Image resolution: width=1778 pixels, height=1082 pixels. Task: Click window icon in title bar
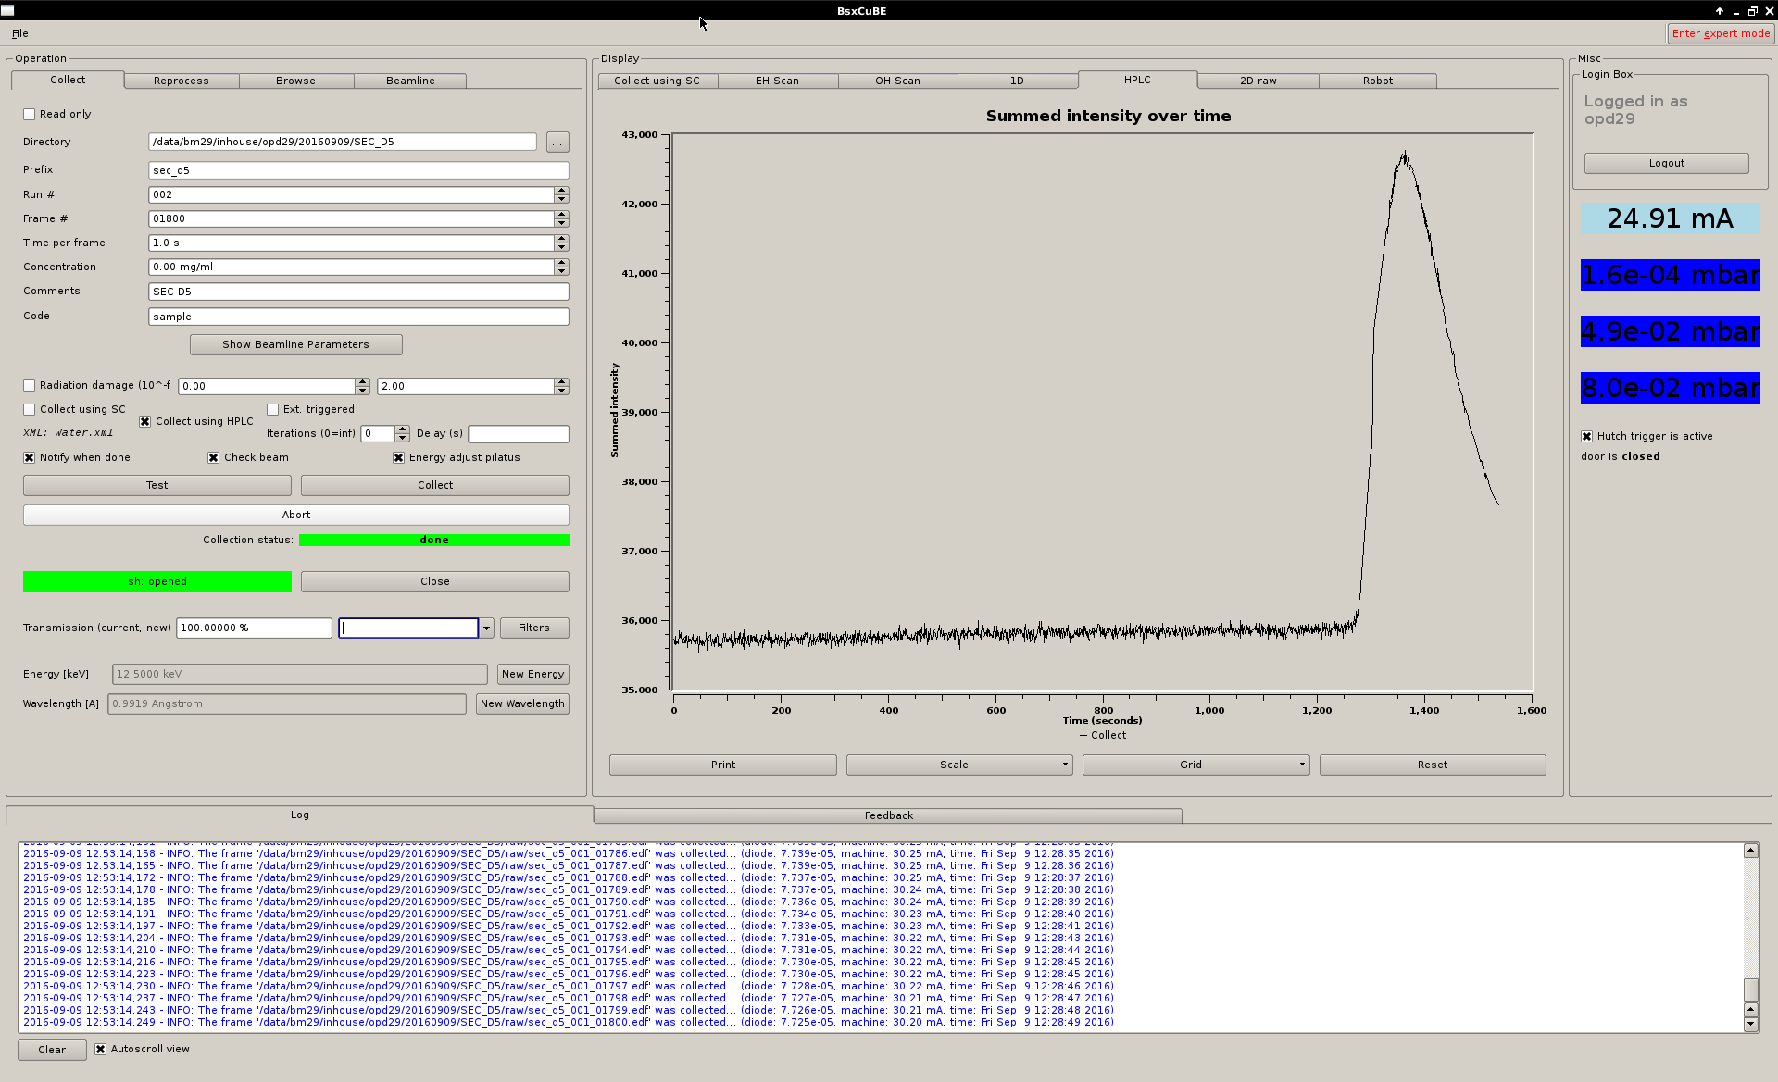click(x=8, y=10)
